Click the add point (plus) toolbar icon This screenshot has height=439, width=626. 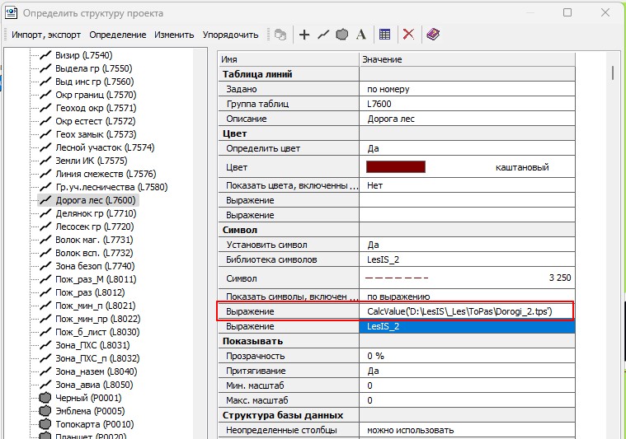click(x=304, y=35)
